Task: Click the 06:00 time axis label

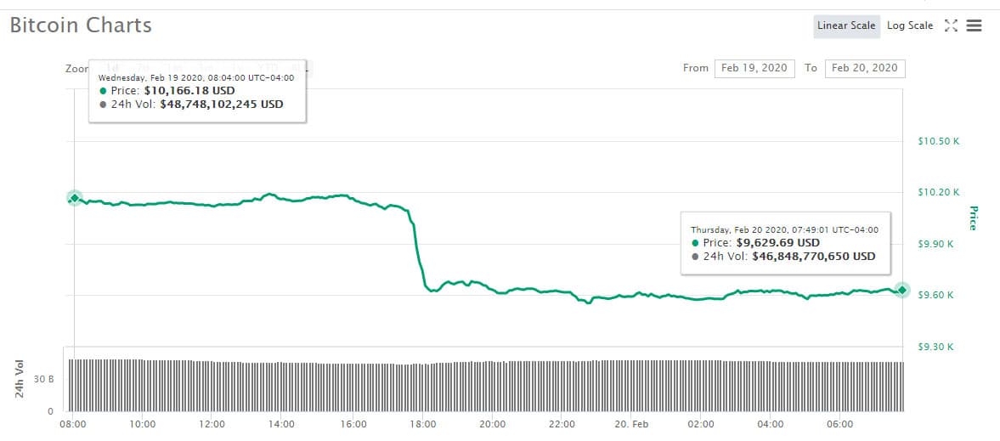Action: click(x=840, y=424)
